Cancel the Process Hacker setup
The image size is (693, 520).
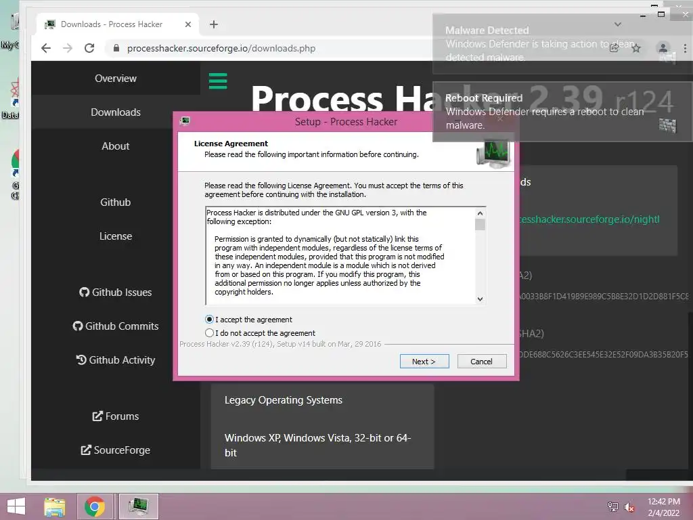click(482, 362)
